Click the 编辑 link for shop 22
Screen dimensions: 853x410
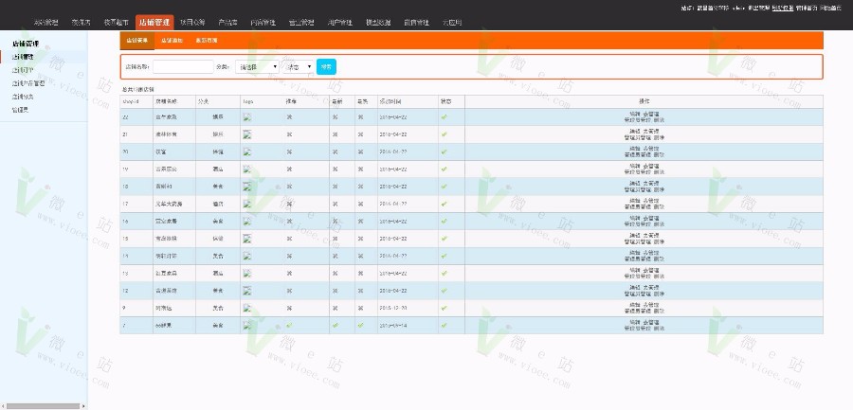click(635, 115)
